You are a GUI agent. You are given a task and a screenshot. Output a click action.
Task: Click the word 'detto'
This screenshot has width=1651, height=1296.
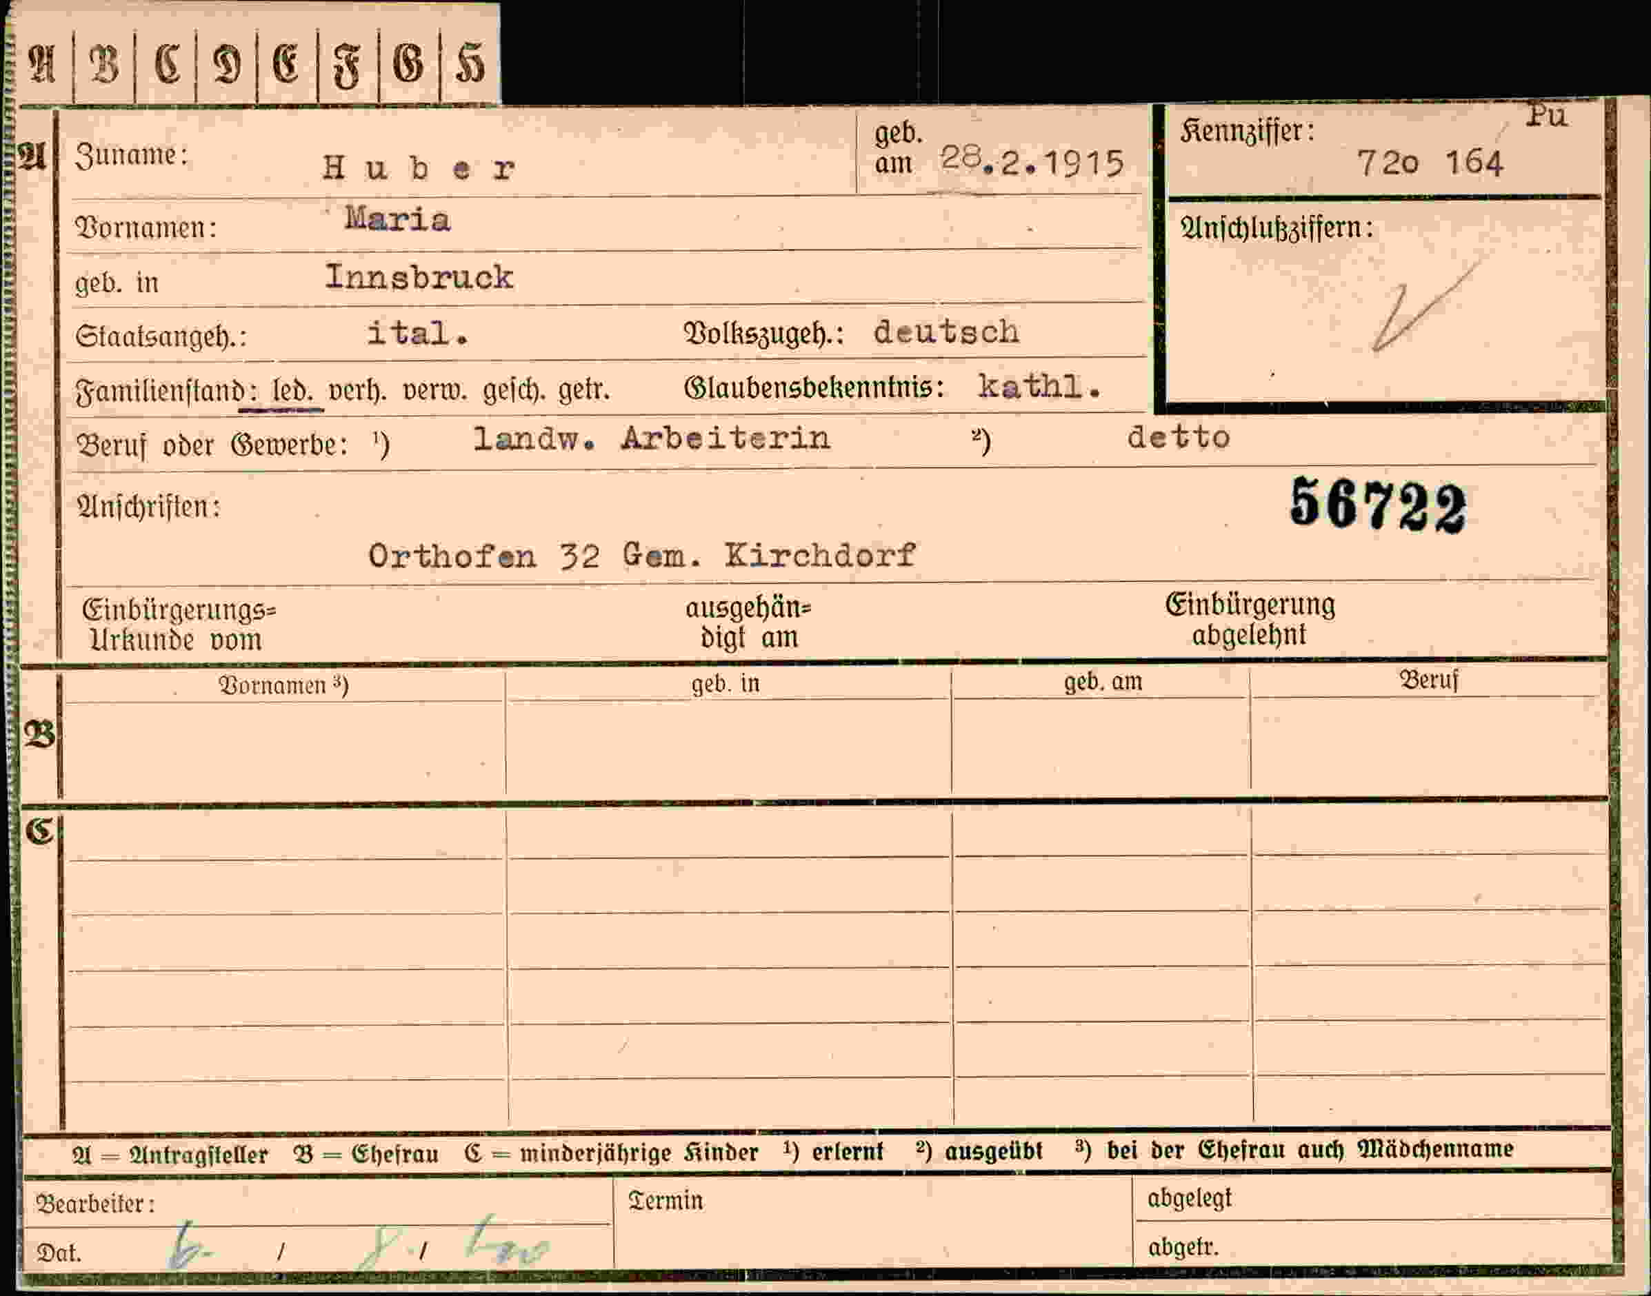(x=1178, y=437)
